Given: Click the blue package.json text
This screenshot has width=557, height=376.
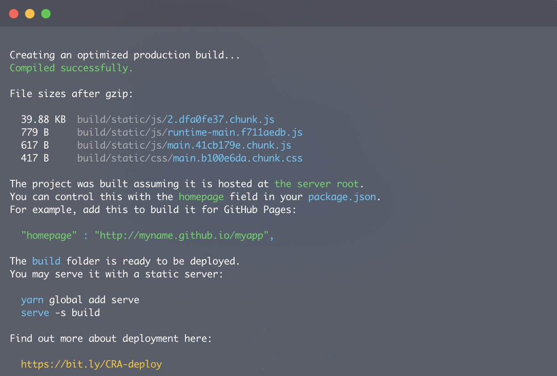Looking at the screenshot, I should point(342,197).
